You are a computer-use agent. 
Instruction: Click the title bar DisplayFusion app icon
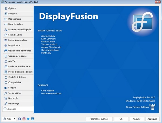pos(2,2)
